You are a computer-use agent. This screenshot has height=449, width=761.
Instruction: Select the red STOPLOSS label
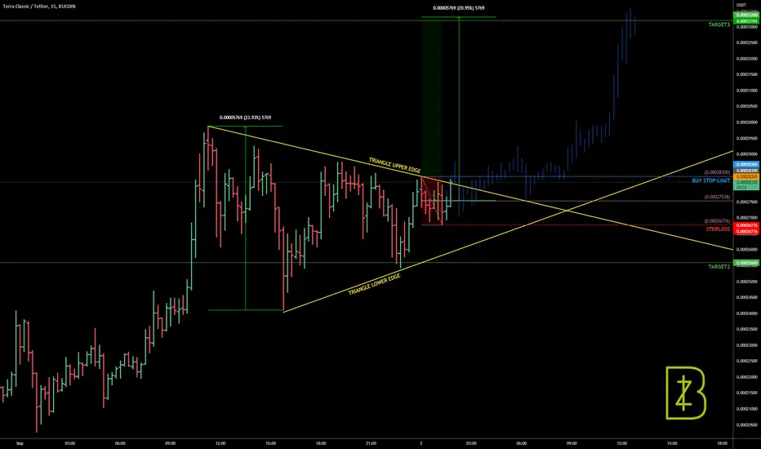click(x=718, y=229)
